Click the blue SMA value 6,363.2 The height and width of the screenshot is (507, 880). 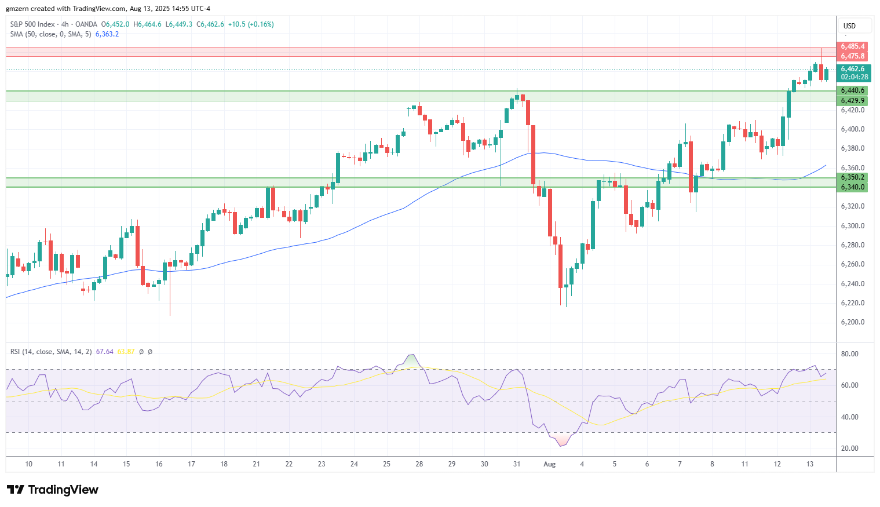tap(107, 34)
